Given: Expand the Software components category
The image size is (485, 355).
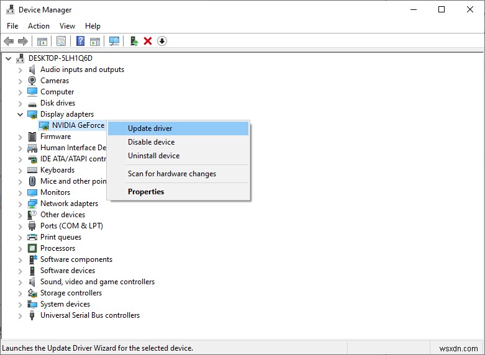Looking at the screenshot, I should [x=20, y=260].
